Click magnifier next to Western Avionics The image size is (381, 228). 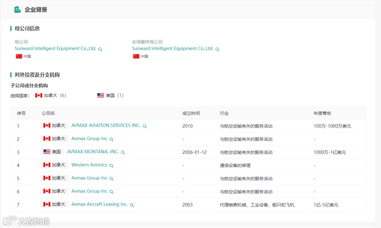tap(111, 166)
